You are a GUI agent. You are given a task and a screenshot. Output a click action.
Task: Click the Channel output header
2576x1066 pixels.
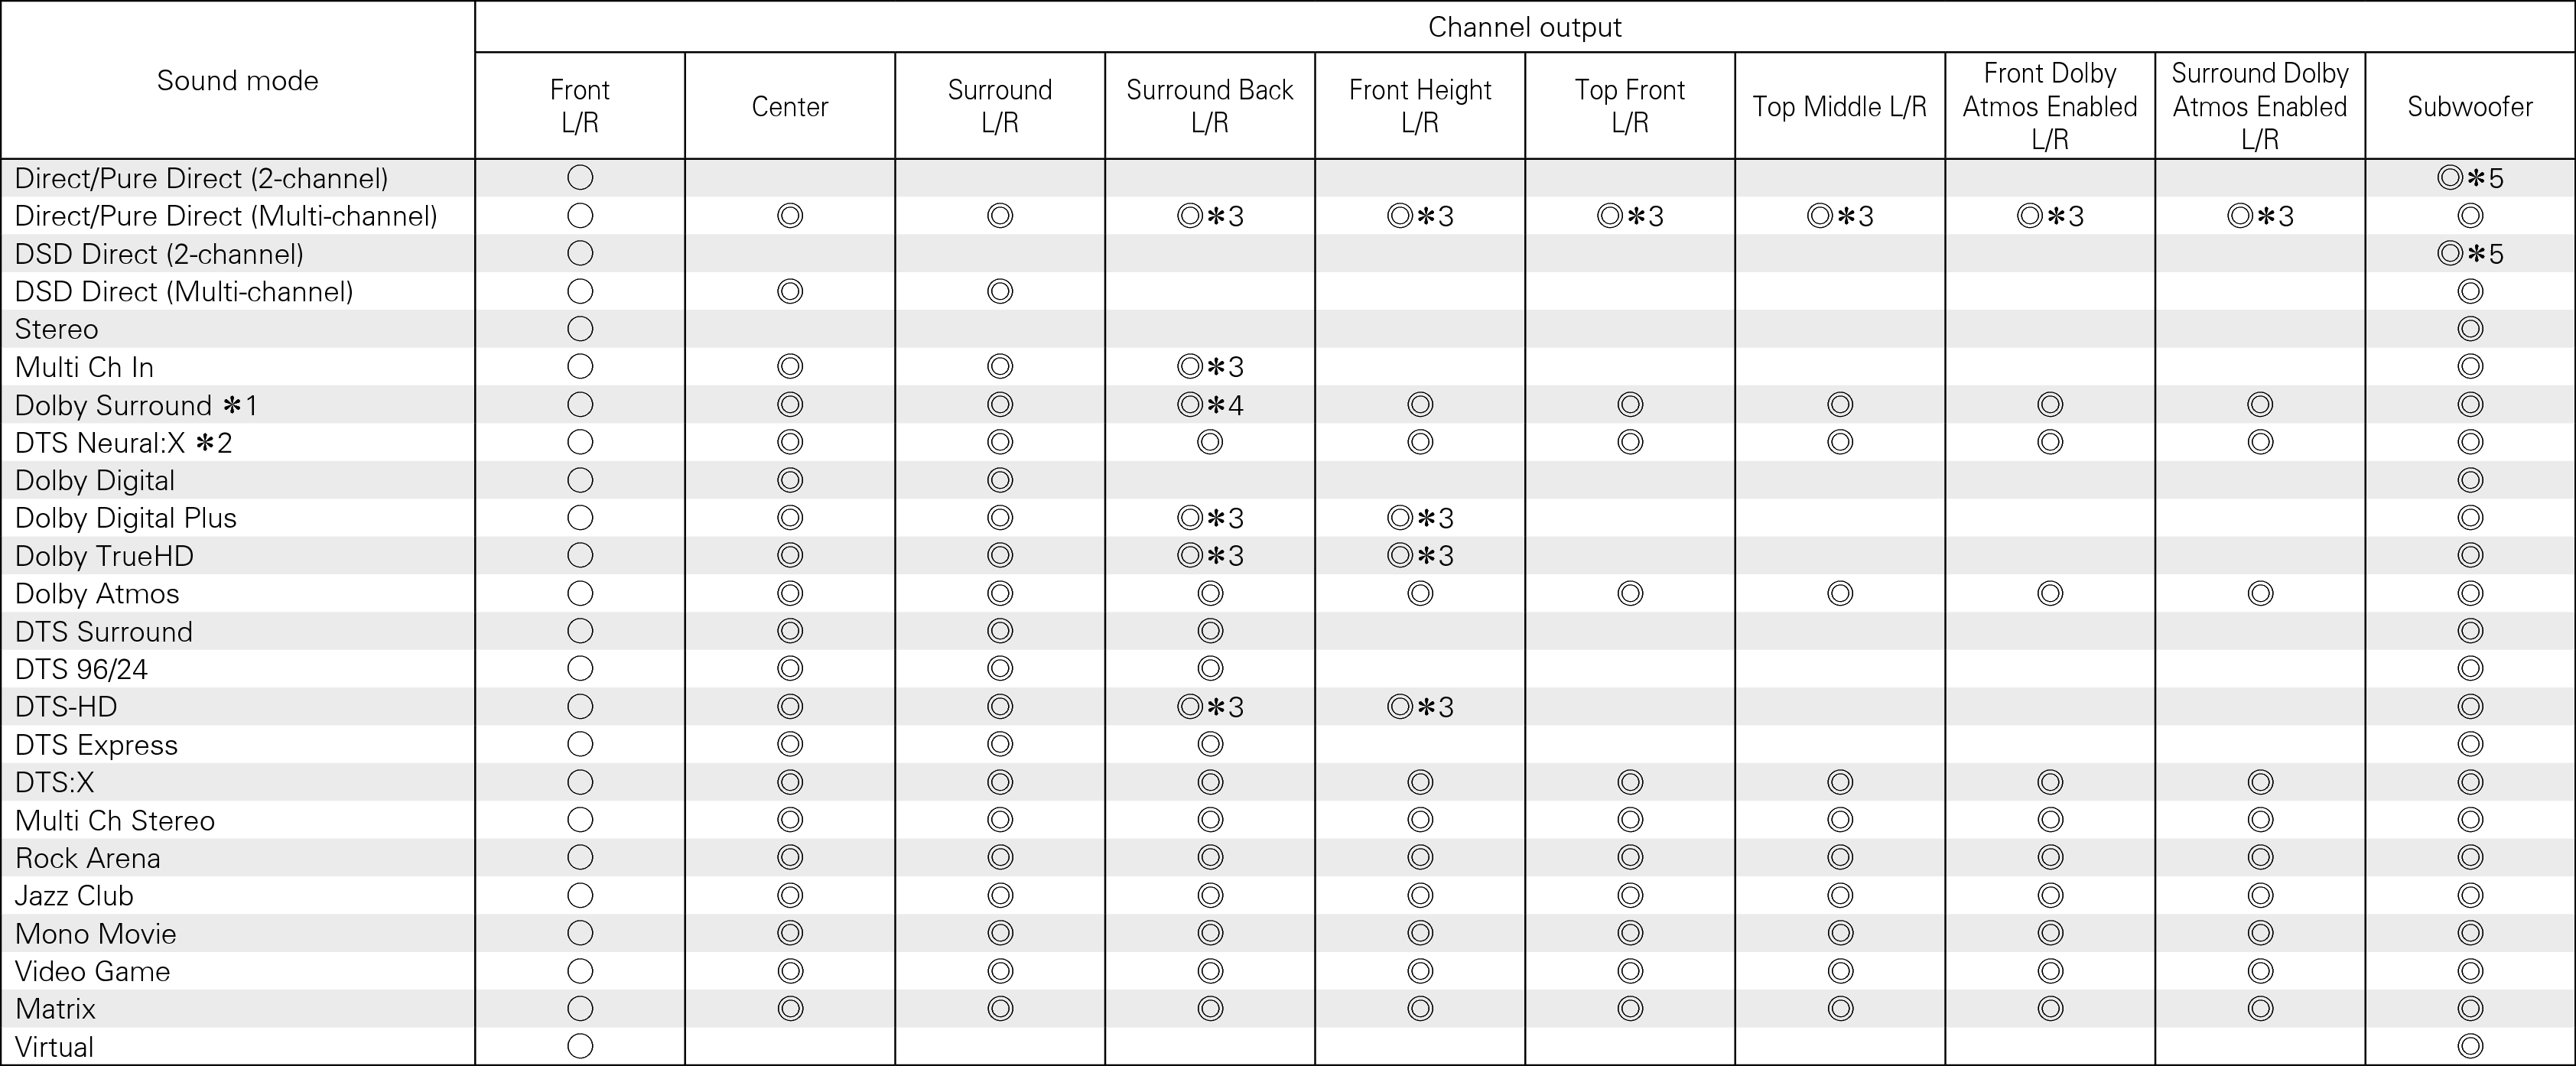point(1524,27)
